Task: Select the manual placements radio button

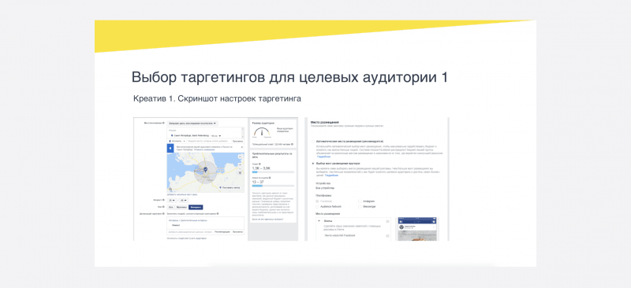Action: pyautogui.click(x=312, y=164)
